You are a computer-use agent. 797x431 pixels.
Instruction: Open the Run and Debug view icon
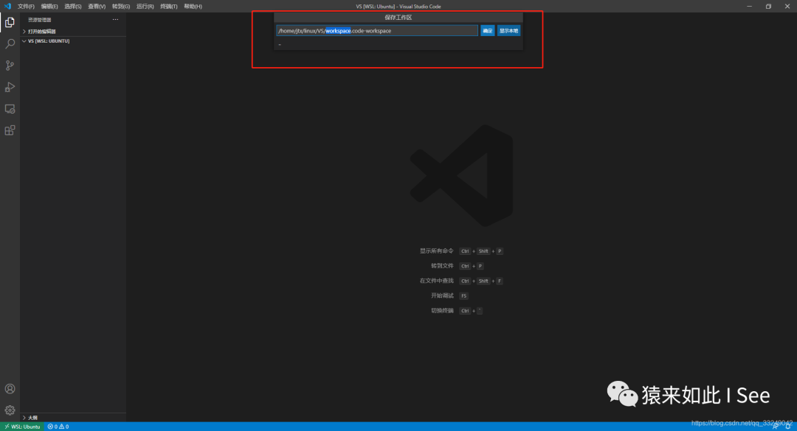(10, 88)
